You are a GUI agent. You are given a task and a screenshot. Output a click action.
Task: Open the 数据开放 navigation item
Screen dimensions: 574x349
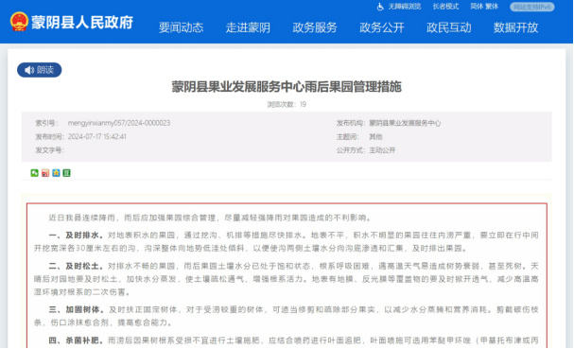coord(515,27)
